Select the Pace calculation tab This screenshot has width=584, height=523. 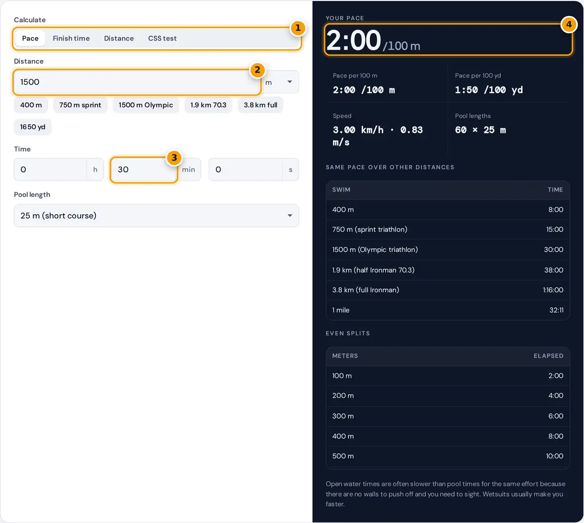[x=30, y=38]
